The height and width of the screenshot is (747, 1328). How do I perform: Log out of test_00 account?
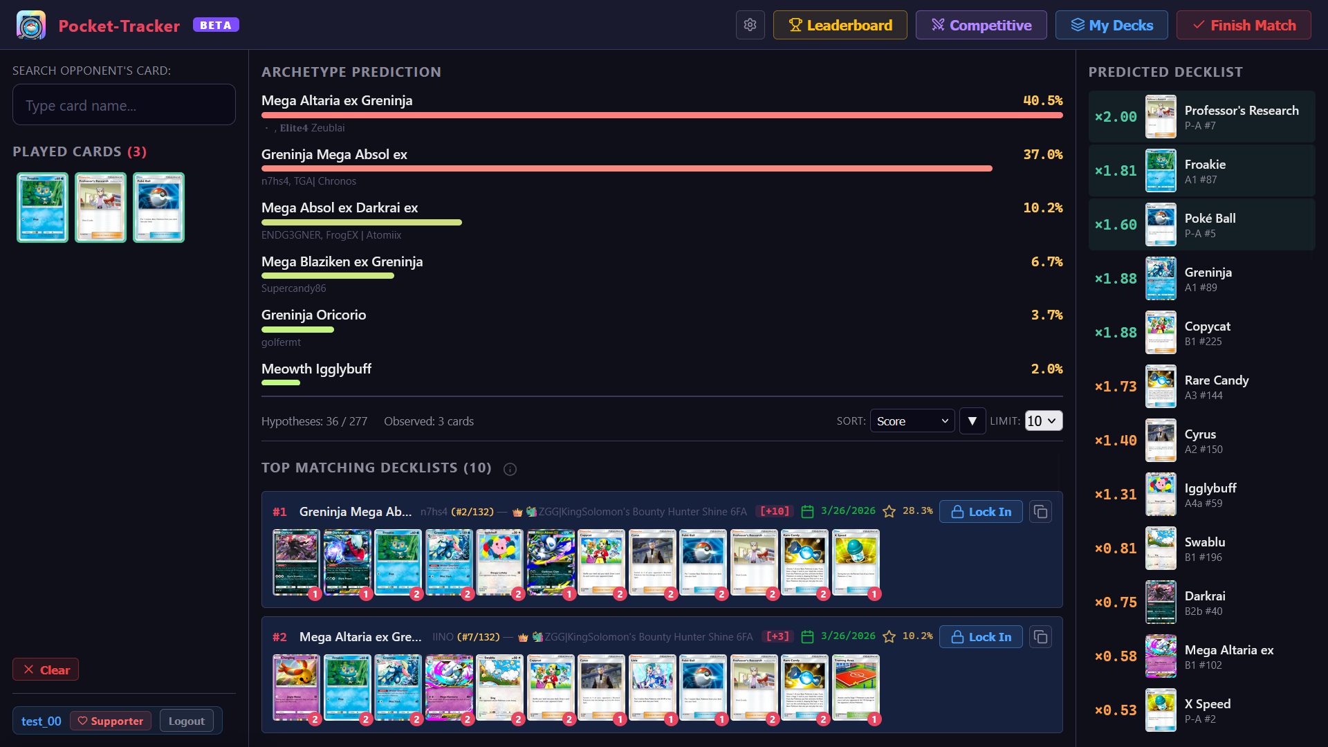pyautogui.click(x=187, y=721)
